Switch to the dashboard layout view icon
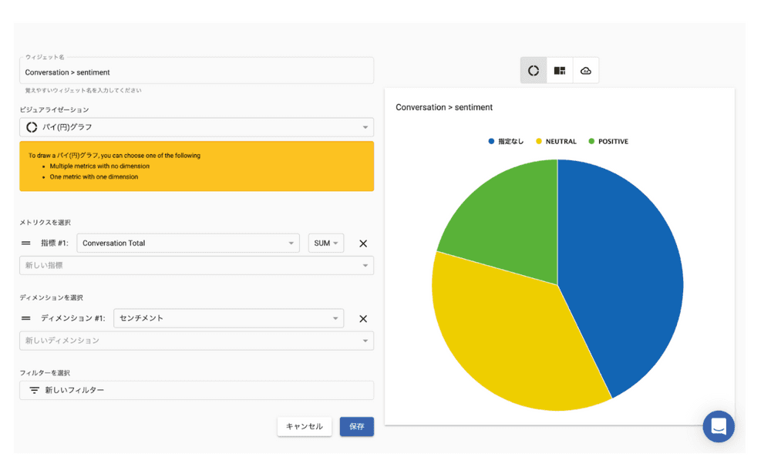771x467 pixels. [560, 71]
